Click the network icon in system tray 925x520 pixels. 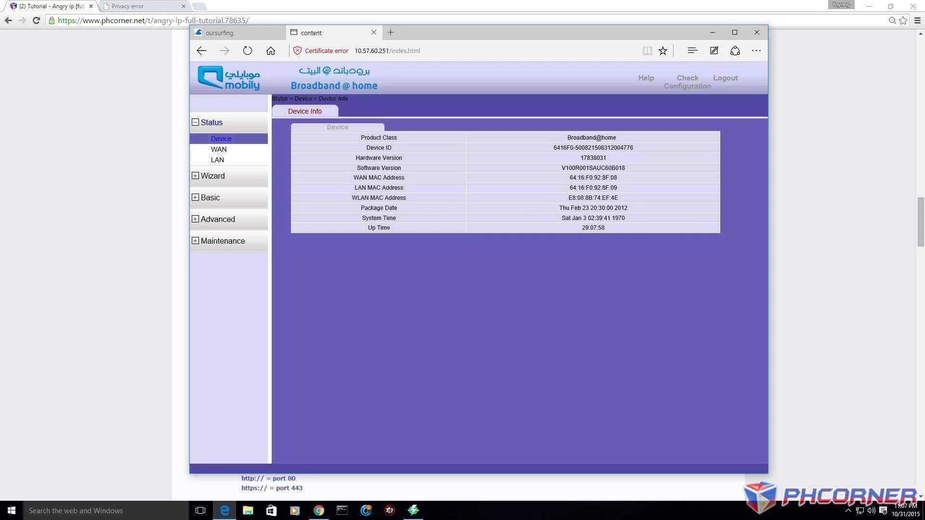coord(859,510)
